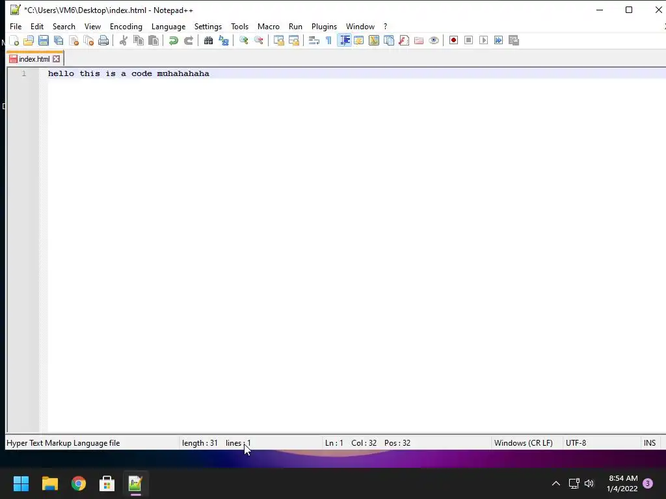Viewport: 666px width, 499px height.
Task: Toggle Show All Characters pilcrow icon
Action: pyautogui.click(x=328, y=40)
